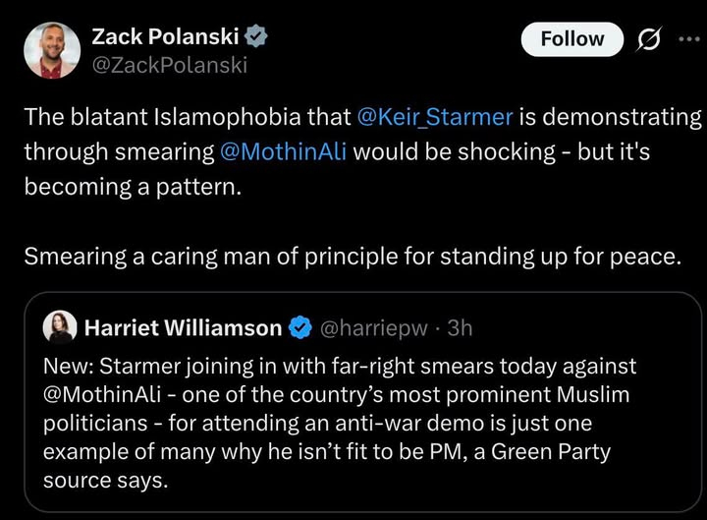Viewport: 707px width, 520px height.
Task: Click Harriet Williamson's small avatar
Action: (x=60, y=327)
